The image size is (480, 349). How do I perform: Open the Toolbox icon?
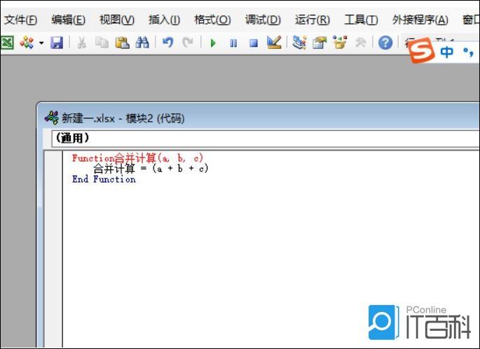click(360, 43)
